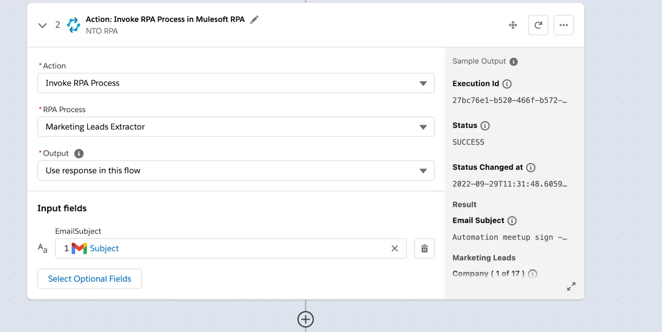Image resolution: width=662 pixels, height=332 pixels.
Task: Show Execution Id info tooltip
Action: coord(507,84)
